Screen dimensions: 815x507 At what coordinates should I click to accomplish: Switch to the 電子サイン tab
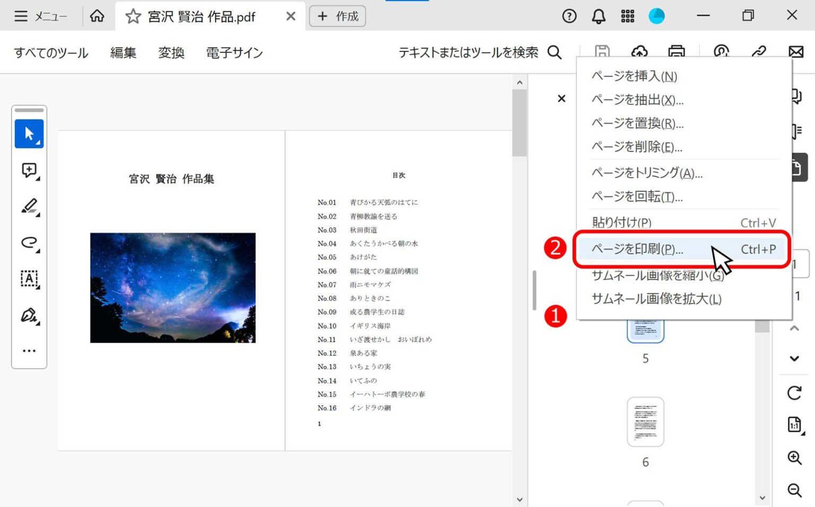tap(234, 53)
